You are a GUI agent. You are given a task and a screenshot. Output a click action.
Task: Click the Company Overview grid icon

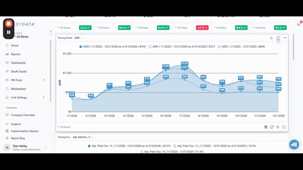click(7, 115)
